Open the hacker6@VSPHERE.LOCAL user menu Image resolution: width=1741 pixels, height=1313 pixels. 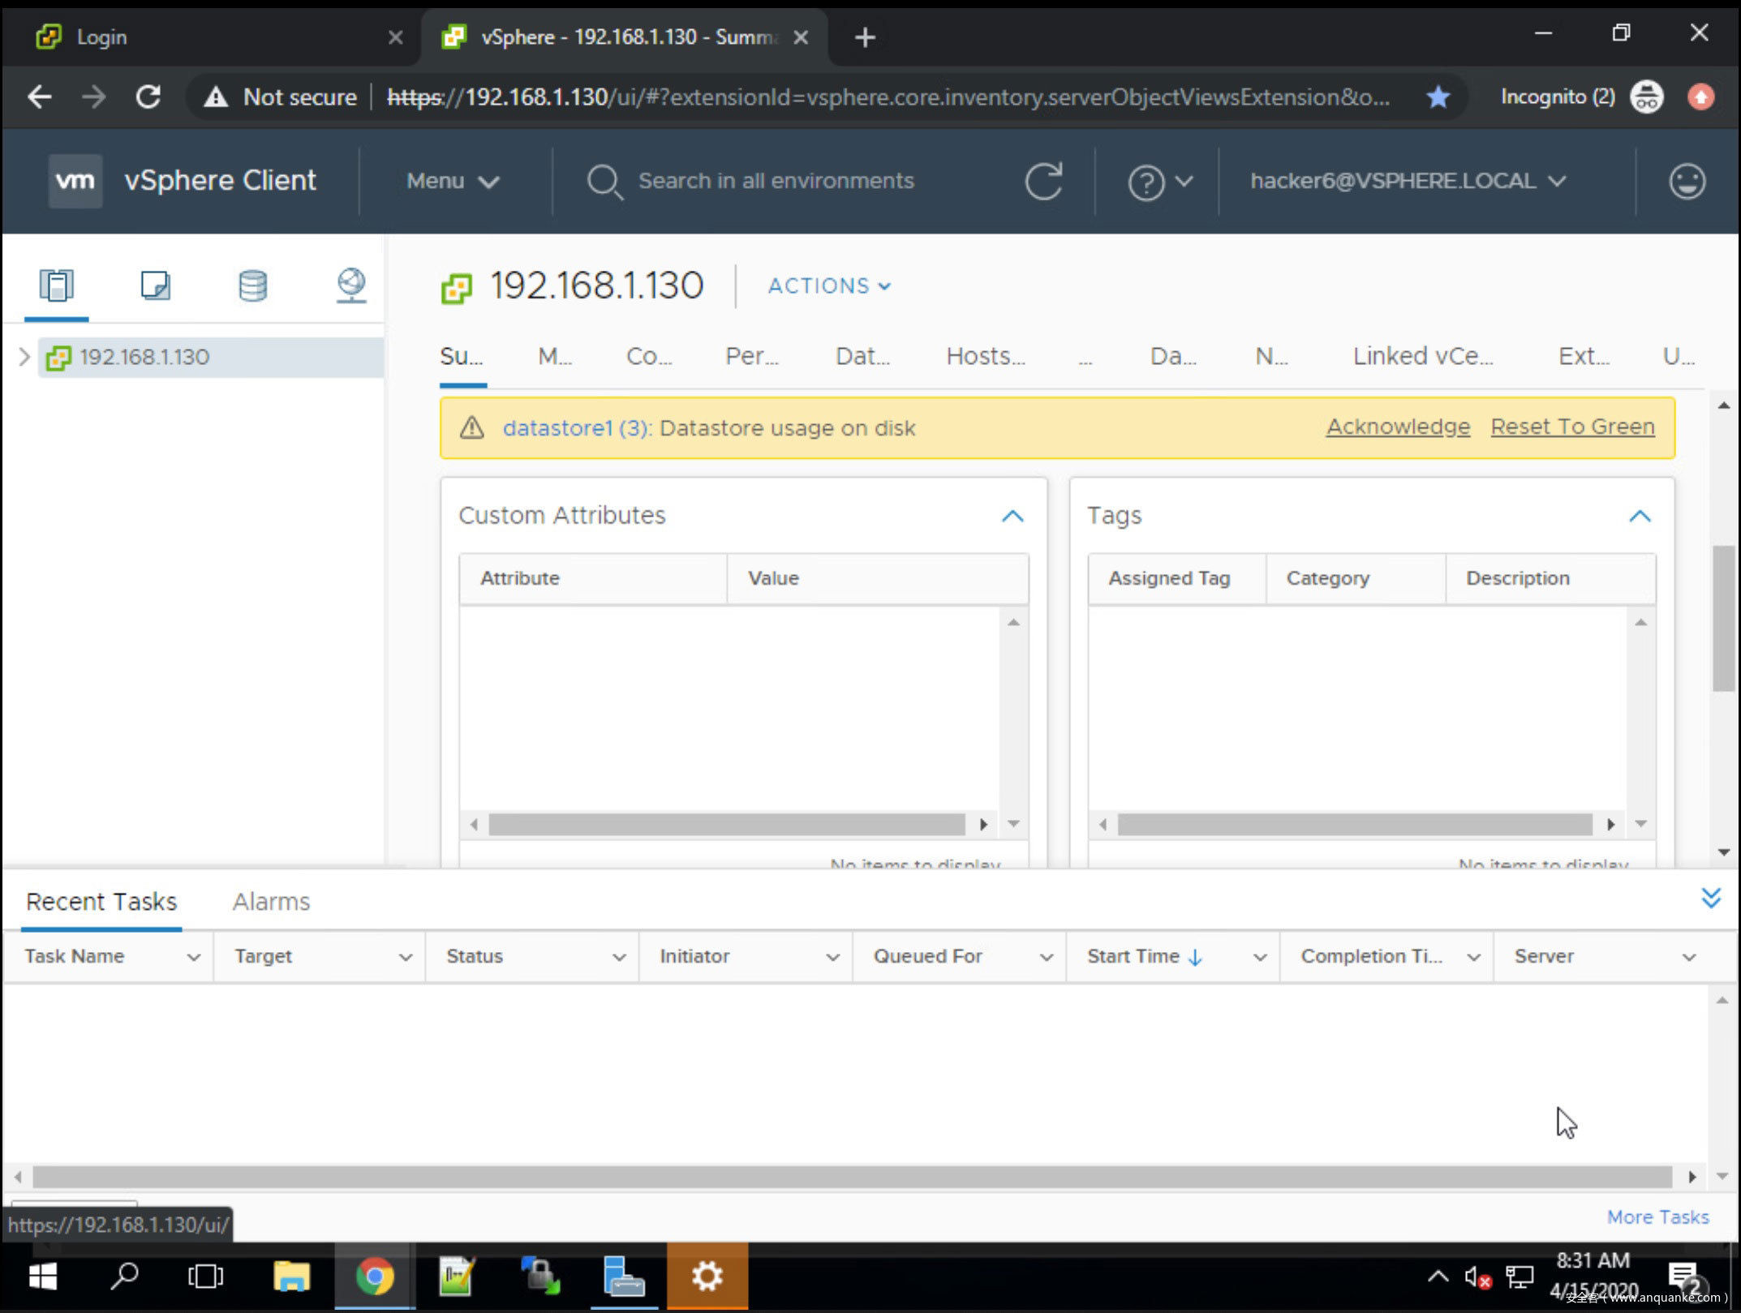[x=1407, y=181]
